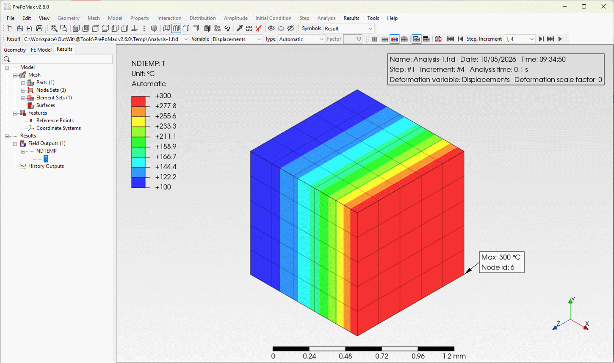
Task: Click the New file icon
Action: pos(10,28)
